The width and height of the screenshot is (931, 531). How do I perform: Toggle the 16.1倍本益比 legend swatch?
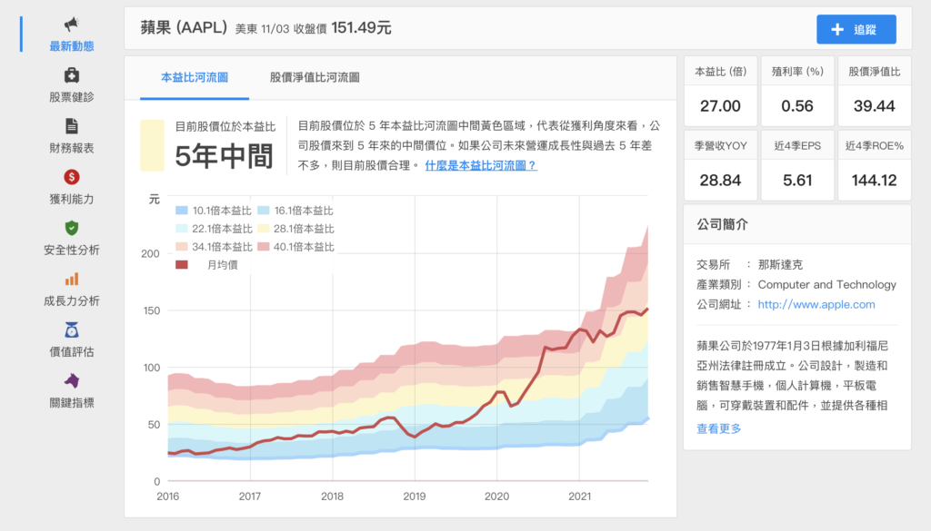[x=264, y=211]
